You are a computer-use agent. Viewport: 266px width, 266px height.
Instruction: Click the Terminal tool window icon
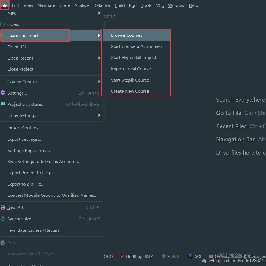coord(211,256)
